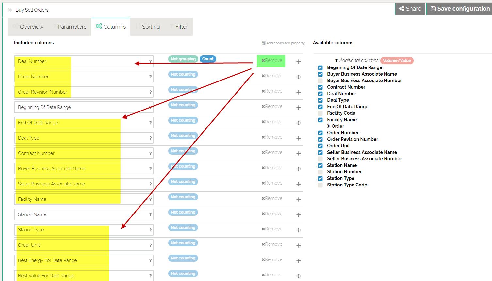This screenshot has width=492, height=281.
Task: Click the drag handle icon for Deal Number row
Action: tap(298, 62)
